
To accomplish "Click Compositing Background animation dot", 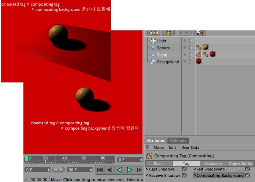I will pos(195,175).
